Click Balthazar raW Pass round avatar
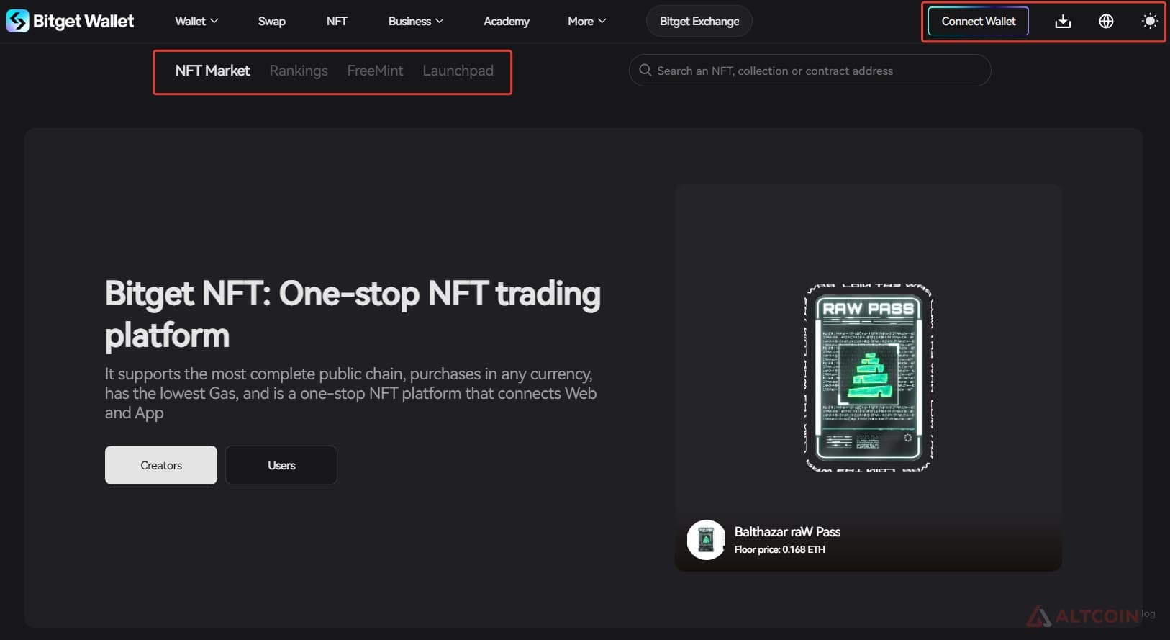1170x640 pixels. [x=706, y=539]
